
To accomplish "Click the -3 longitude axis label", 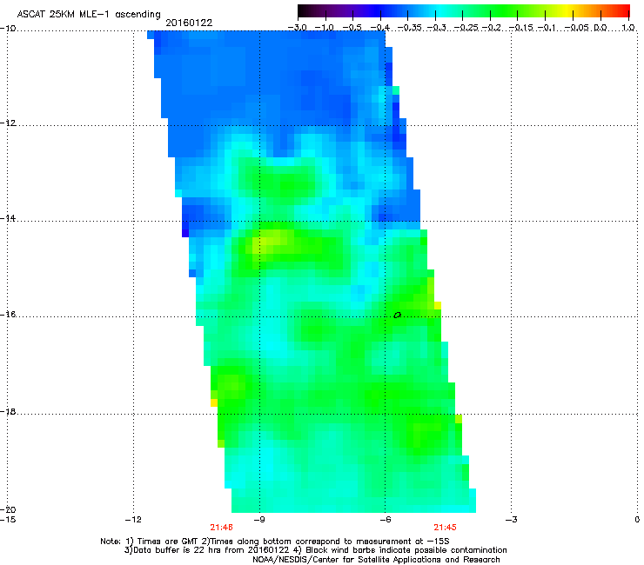I will point(511,520).
